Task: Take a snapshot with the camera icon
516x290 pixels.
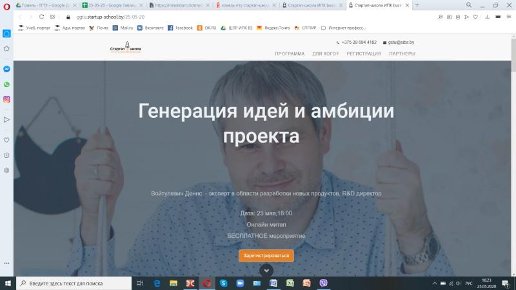Action: coord(449,17)
